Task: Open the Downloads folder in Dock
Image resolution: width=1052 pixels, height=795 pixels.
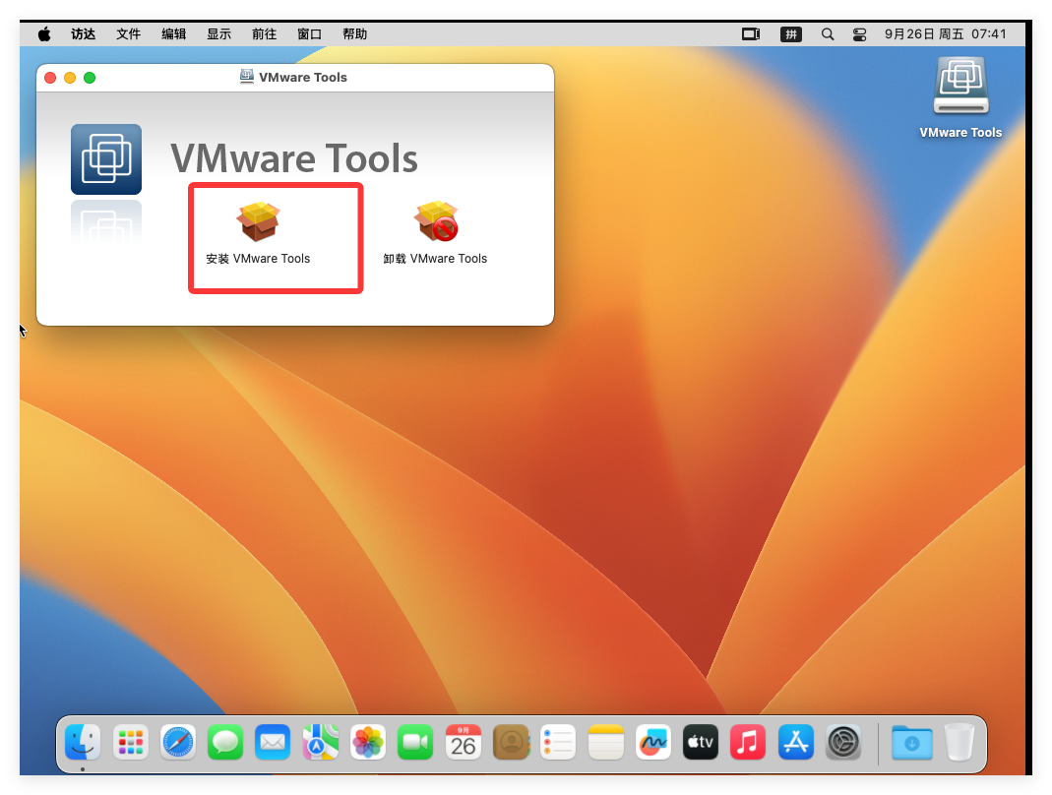Action: 912,742
